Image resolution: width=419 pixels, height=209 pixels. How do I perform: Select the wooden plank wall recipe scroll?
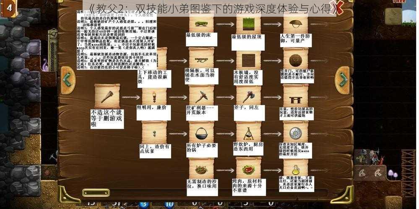(x=249, y=59)
